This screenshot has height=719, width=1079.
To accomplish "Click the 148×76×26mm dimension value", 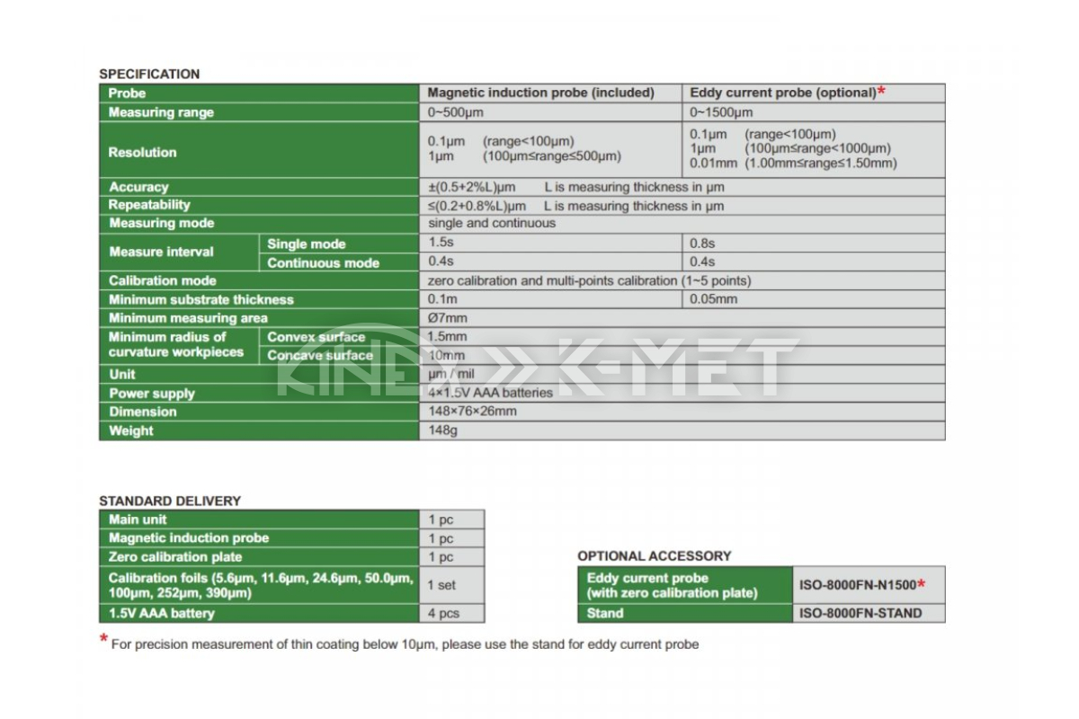I will (472, 412).
